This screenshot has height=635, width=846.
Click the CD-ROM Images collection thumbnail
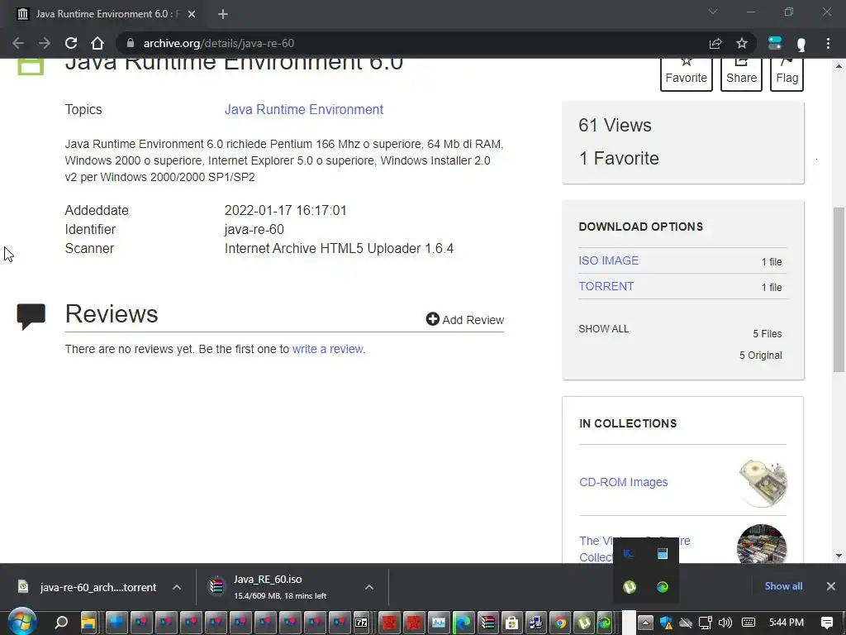(763, 482)
